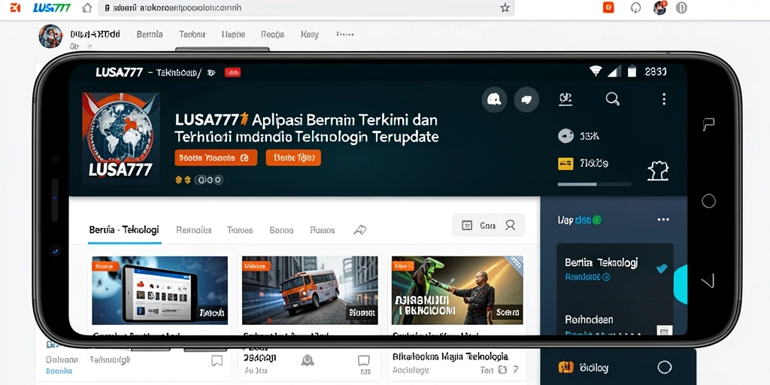770x385 pixels.
Task: Switch to the Tiaoves tab
Action: pyautogui.click(x=240, y=230)
